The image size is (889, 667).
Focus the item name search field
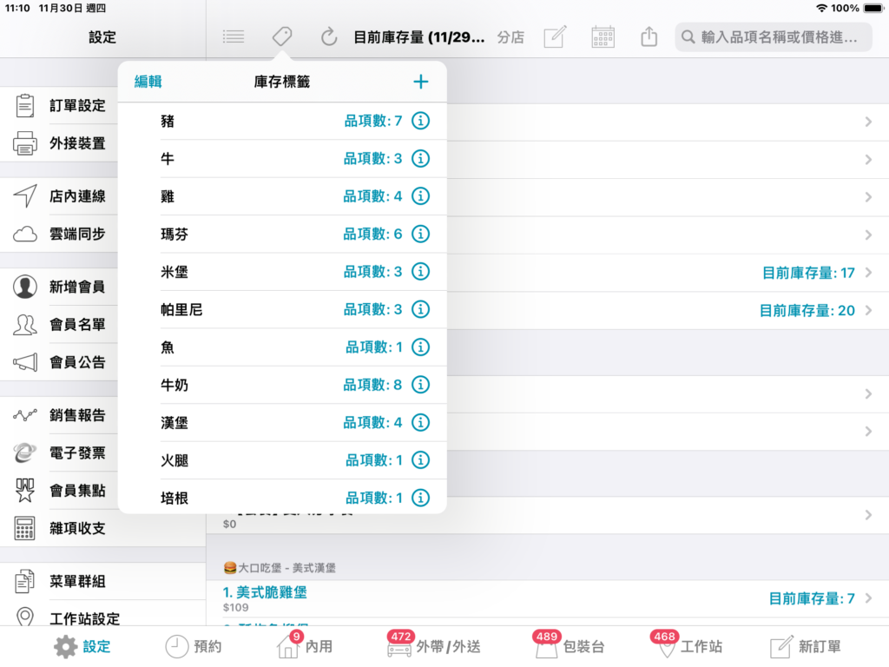tap(774, 36)
